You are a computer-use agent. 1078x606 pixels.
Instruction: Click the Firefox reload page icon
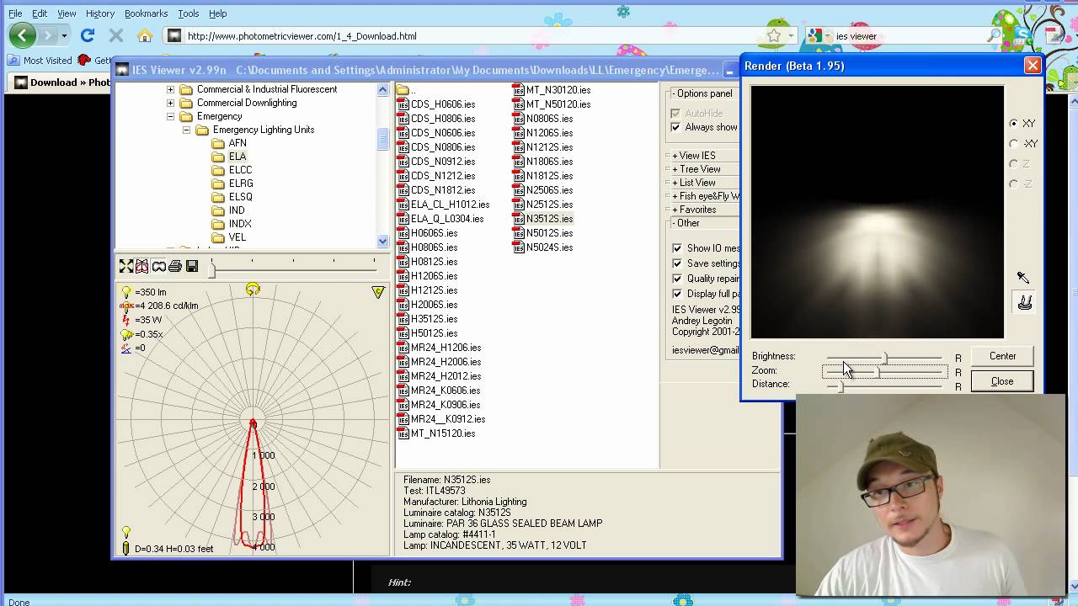88,35
